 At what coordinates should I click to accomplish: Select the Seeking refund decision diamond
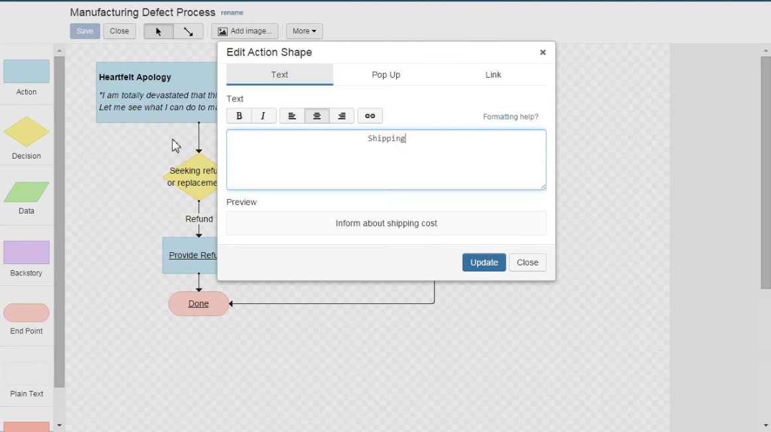point(192,177)
